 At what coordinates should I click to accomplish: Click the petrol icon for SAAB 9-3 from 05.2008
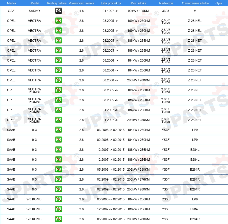[58, 169]
